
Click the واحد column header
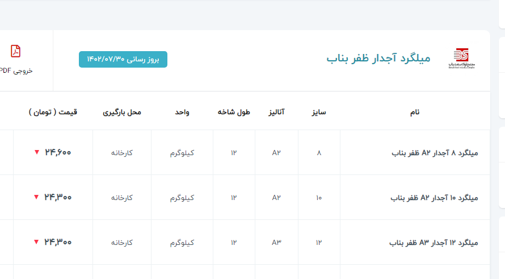click(182, 113)
